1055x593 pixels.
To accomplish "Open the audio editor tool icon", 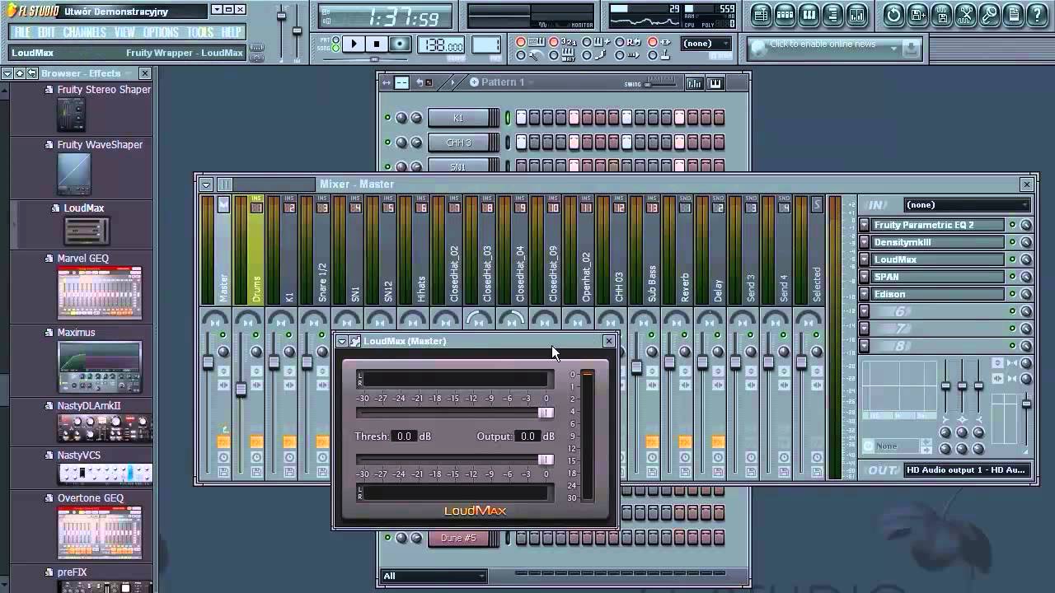I will (x=965, y=14).
